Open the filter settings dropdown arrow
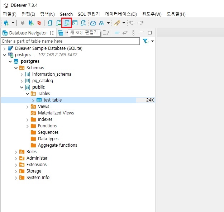 click(152, 41)
